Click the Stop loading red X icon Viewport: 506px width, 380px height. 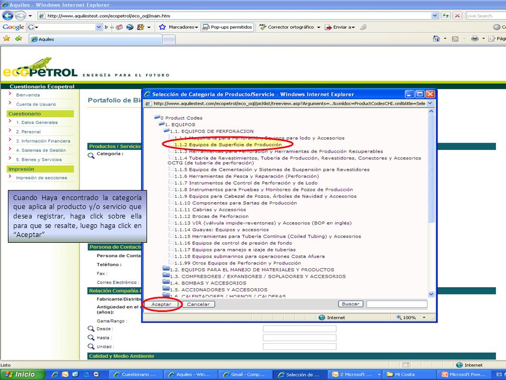click(458, 15)
